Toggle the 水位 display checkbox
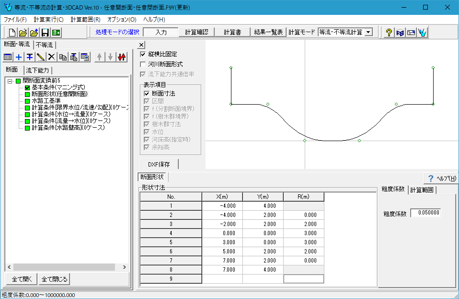Screen dimensions: 459x299 (147, 132)
